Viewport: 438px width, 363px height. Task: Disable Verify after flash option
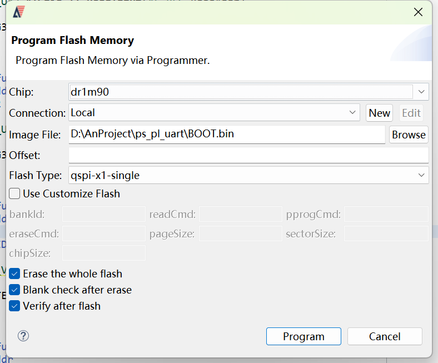(14, 306)
